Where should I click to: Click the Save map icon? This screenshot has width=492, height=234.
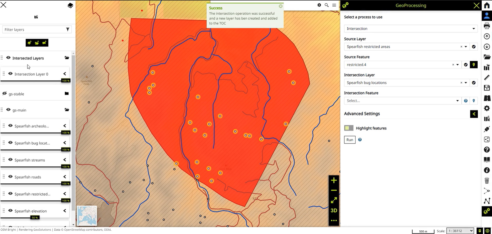pyautogui.click(x=487, y=88)
